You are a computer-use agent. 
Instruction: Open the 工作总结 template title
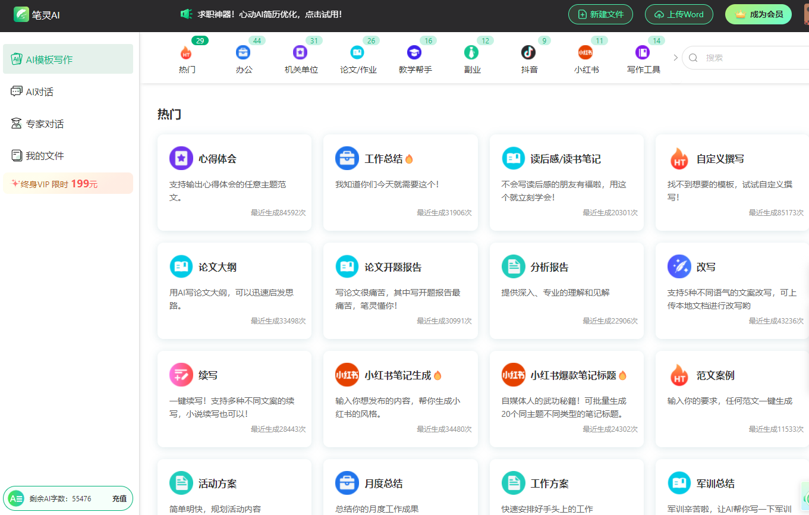pos(383,159)
